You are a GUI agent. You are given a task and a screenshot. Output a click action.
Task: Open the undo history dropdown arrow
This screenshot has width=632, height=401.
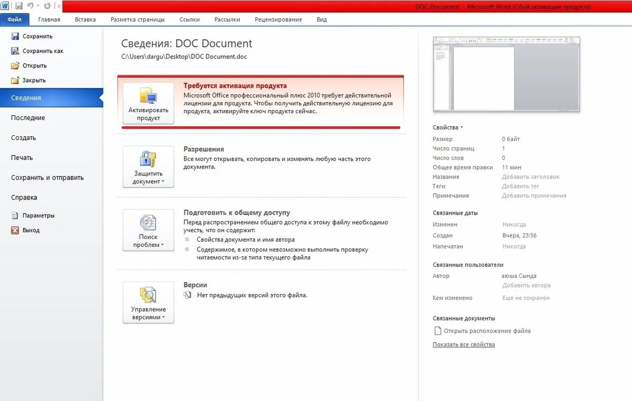click(x=38, y=6)
